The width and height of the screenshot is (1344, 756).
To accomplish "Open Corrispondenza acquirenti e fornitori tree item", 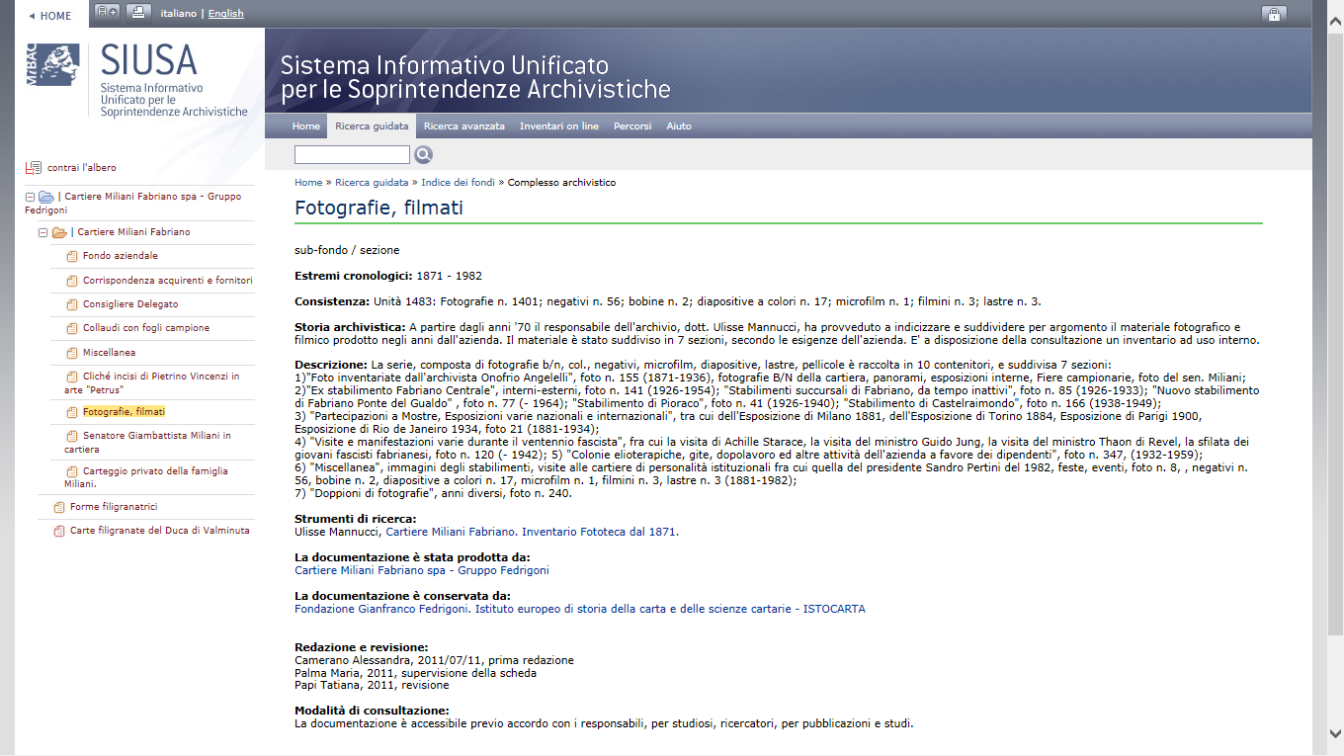I will (168, 281).
